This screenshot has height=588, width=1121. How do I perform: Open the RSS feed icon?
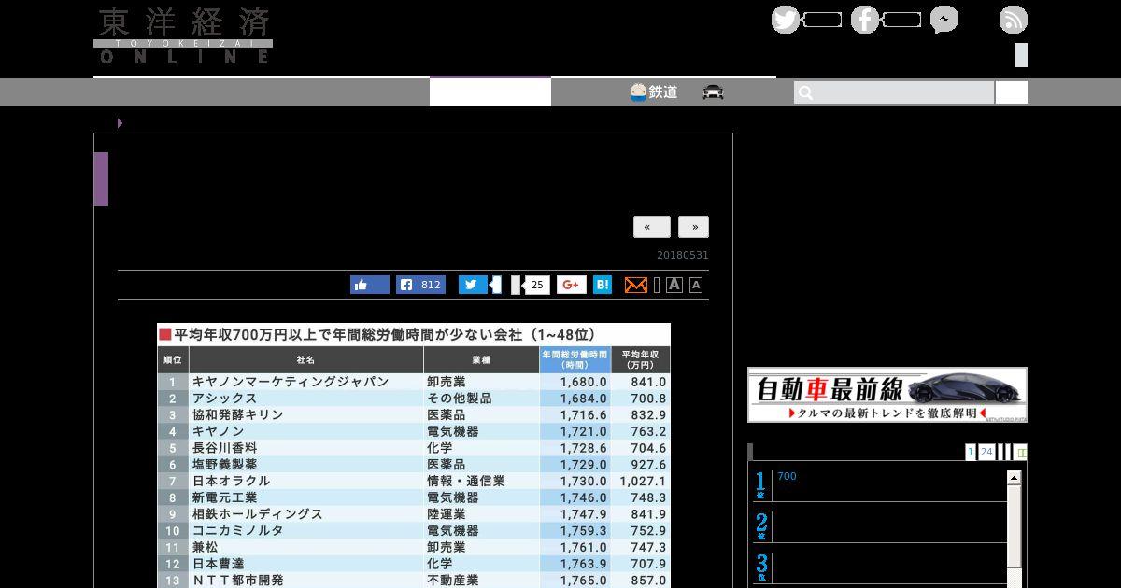click(1014, 20)
